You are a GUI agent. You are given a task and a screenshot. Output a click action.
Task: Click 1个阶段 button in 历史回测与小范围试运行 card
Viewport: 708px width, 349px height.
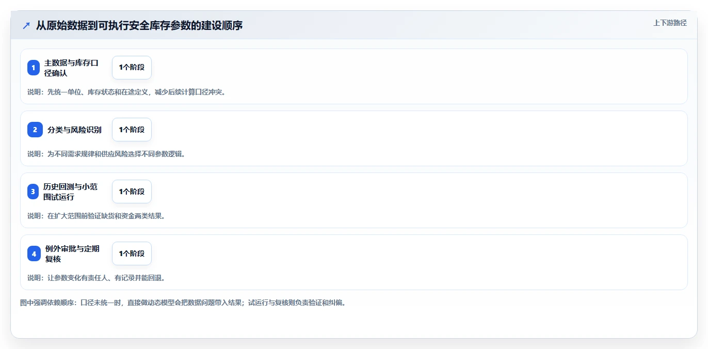(132, 192)
